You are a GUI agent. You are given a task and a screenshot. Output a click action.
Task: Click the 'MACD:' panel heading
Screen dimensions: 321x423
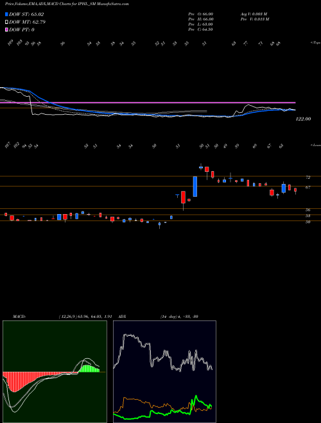tap(19, 317)
